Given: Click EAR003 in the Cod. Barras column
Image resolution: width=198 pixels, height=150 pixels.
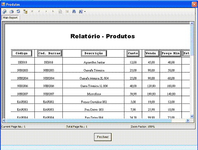Looking at the screenshot, I should (x=48, y=109).
